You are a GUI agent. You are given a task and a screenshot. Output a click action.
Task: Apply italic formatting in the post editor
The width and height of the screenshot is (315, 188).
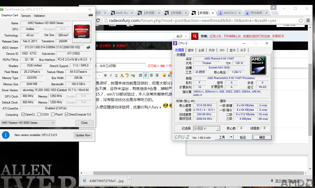pyautogui.click(x=111, y=75)
